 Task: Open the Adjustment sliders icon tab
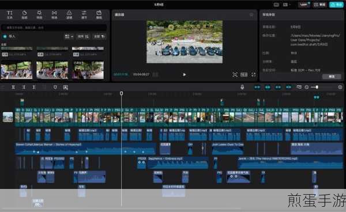tap(84, 14)
